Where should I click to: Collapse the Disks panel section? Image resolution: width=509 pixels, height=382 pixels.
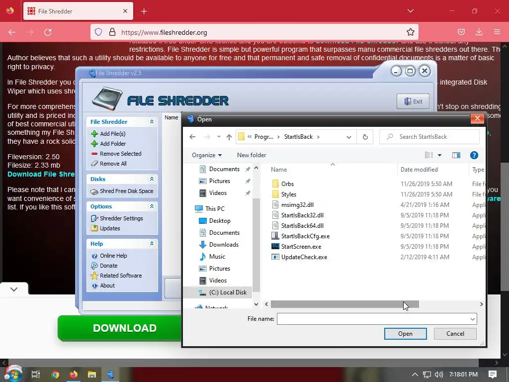pyautogui.click(x=152, y=179)
